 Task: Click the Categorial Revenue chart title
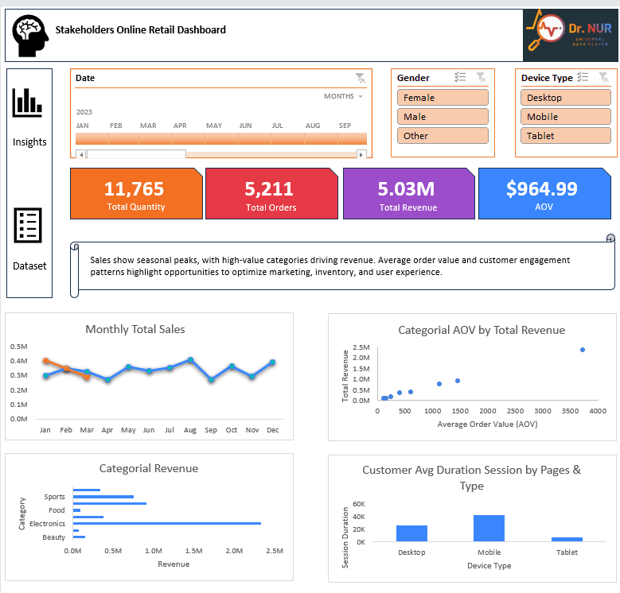click(x=149, y=468)
